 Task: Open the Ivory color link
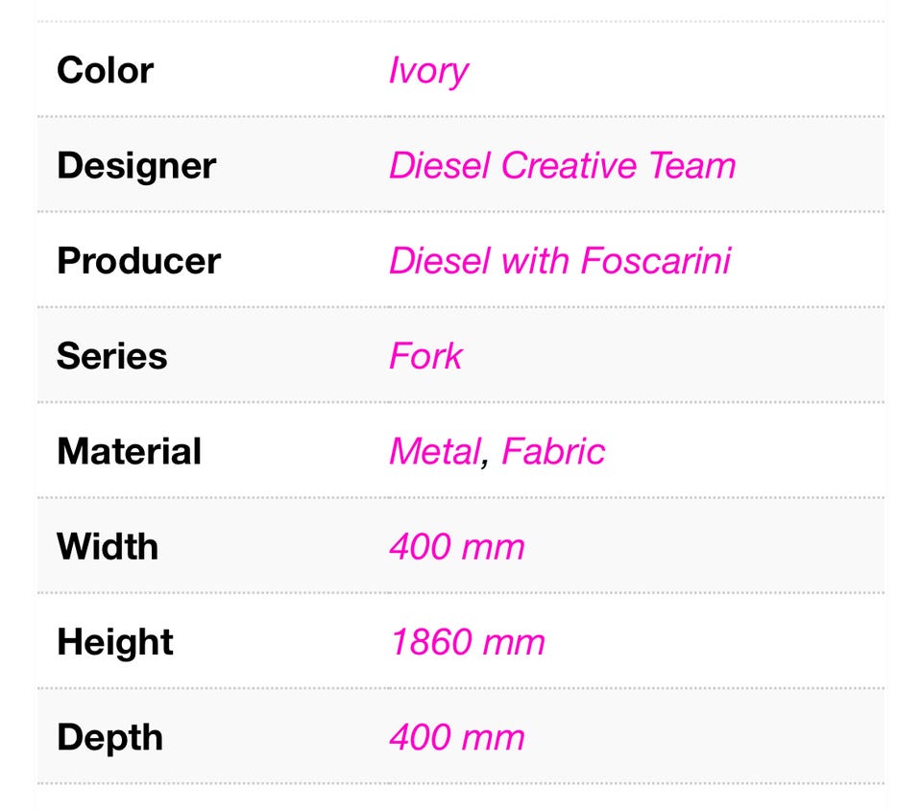(428, 71)
